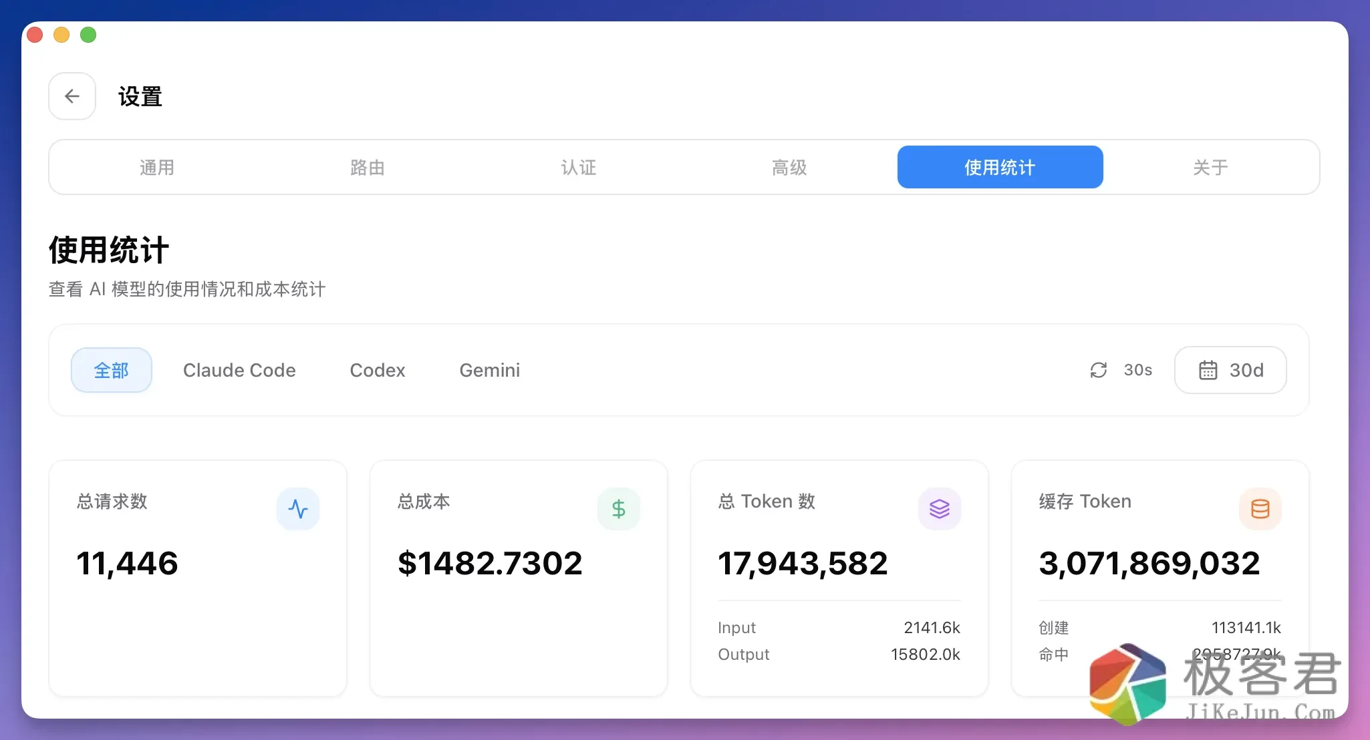The width and height of the screenshot is (1370, 740).
Task: Click the back arrow button
Action: coord(72,96)
